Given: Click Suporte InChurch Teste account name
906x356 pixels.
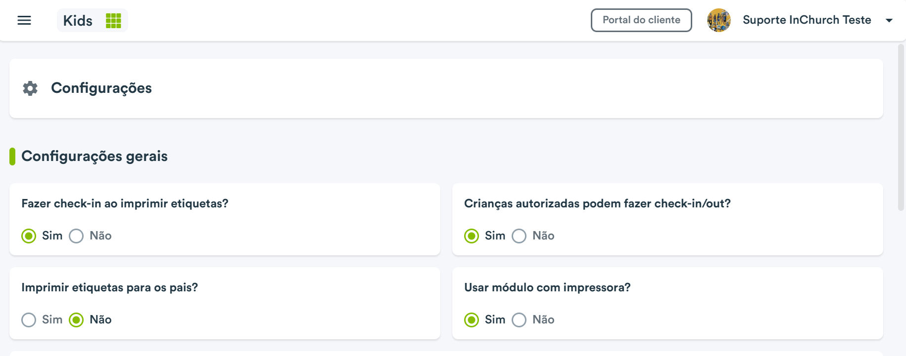Looking at the screenshot, I should click(807, 20).
